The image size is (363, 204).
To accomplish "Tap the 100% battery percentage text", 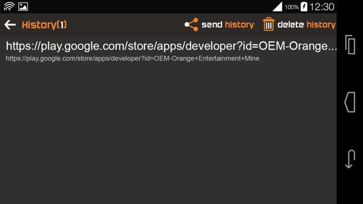I will click(292, 7).
